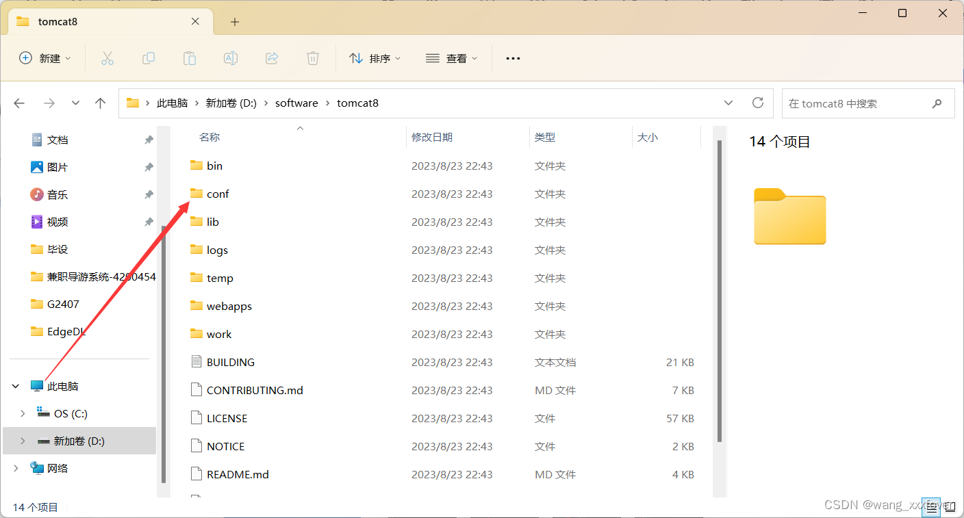Click the file list vertical scrollbar
964x518 pixels.
(x=720, y=291)
